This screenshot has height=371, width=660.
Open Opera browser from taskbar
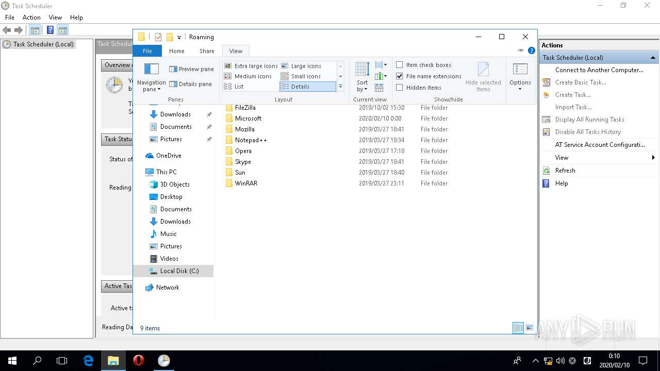click(x=138, y=361)
